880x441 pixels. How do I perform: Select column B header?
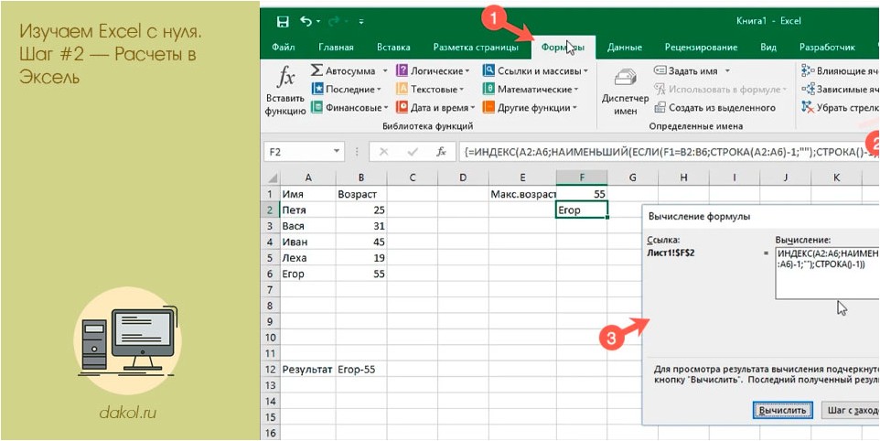point(361,177)
